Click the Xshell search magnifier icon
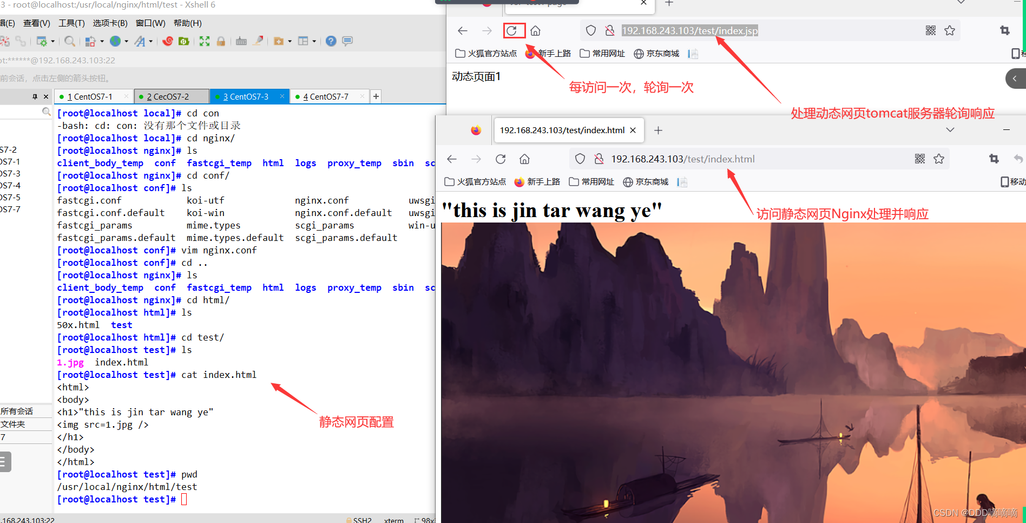Viewport: 1026px width, 523px height. point(69,41)
